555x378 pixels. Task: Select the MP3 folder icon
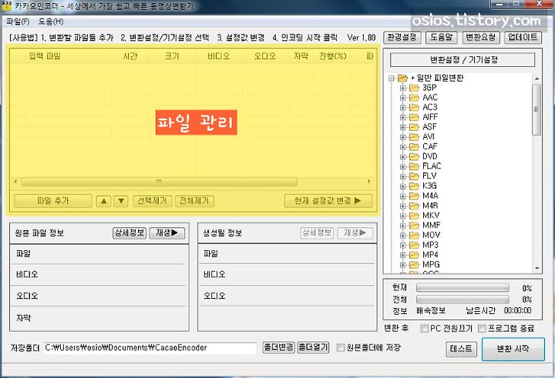point(414,245)
